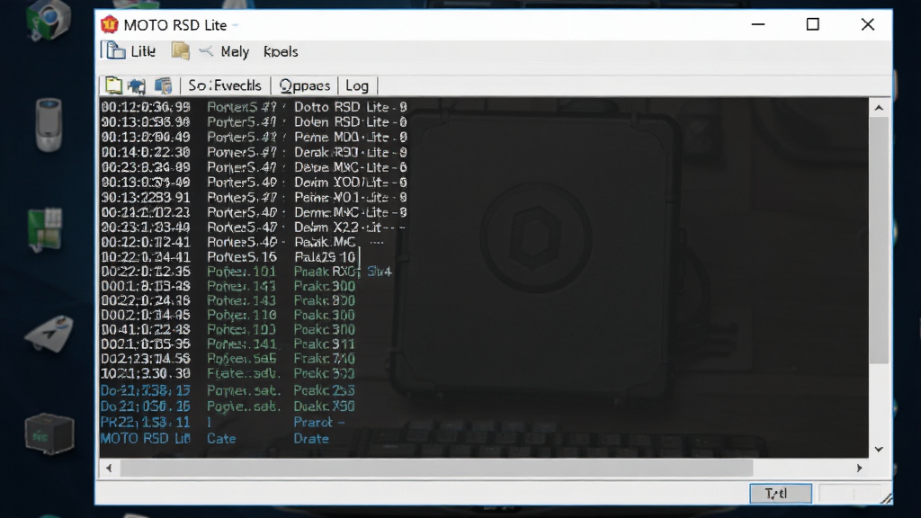Select log row 'Dolen RSD Lite'
The image size is (921, 518).
[x=254, y=122]
